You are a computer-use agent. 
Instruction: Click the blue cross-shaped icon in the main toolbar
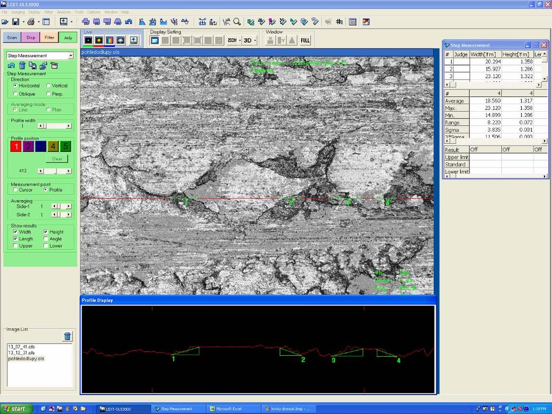tap(86, 22)
